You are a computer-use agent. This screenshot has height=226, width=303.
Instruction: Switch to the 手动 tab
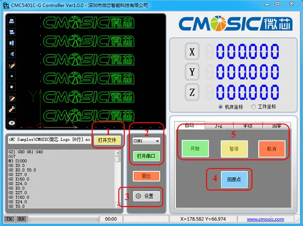248,126
